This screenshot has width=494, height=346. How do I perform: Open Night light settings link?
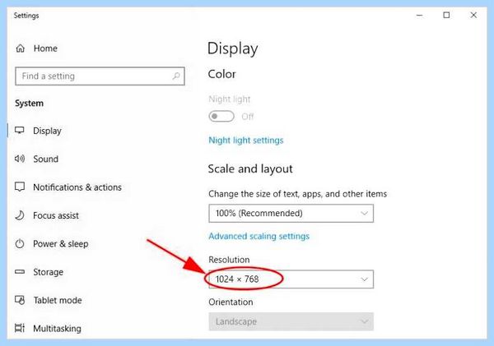[x=245, y=141]
